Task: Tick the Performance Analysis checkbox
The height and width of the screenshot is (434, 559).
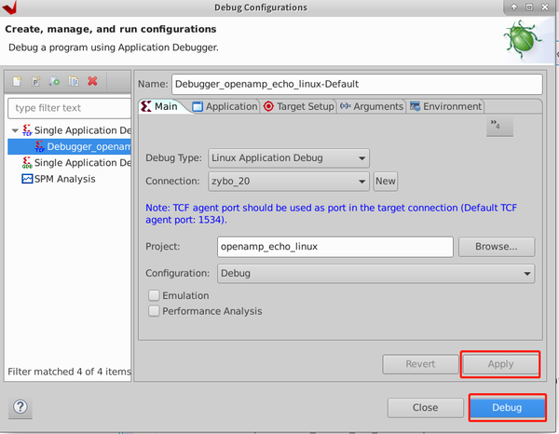Action: tap(154, 311)
